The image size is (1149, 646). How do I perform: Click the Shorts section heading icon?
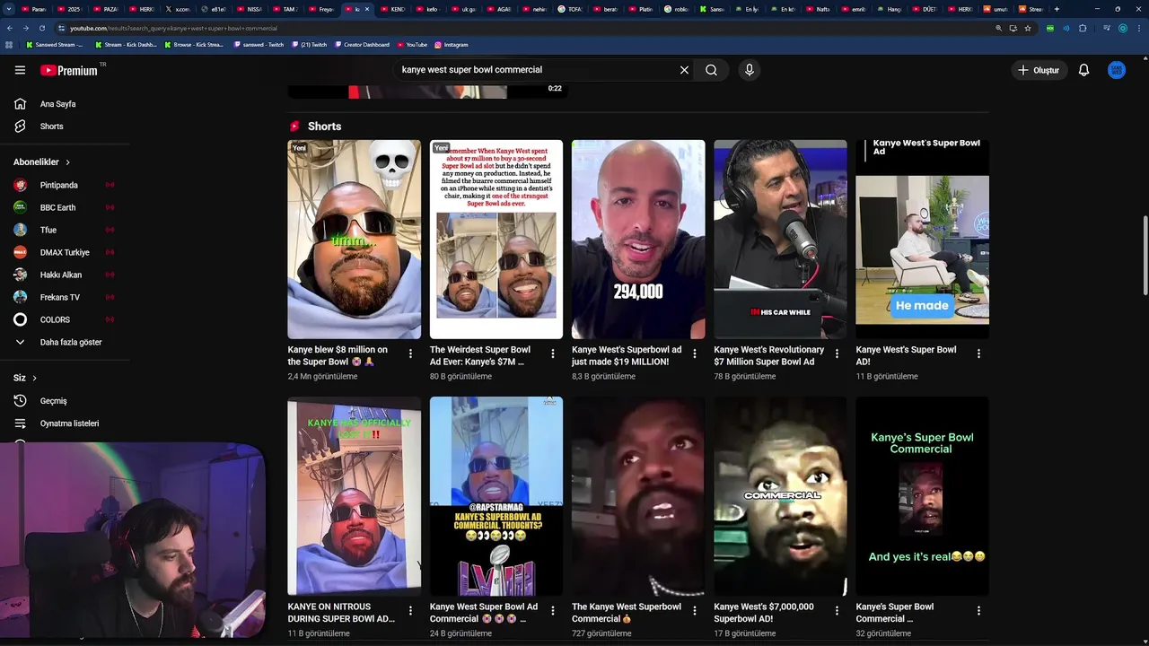[x=294, y=127]
